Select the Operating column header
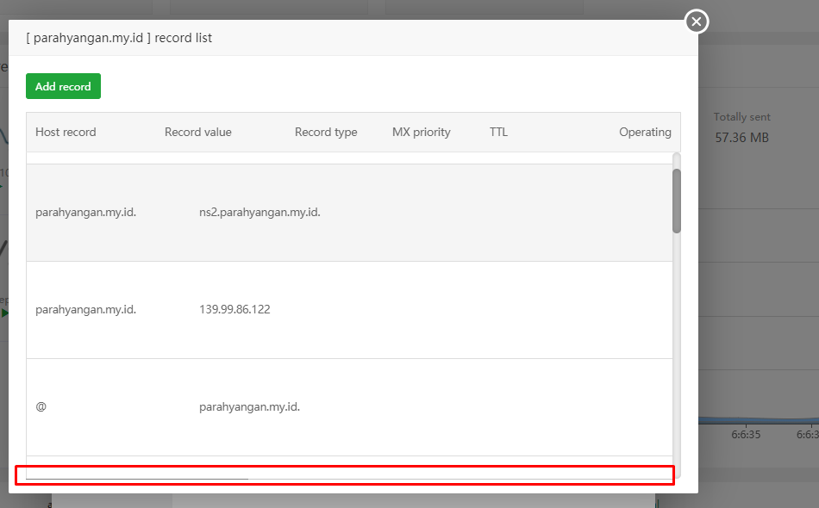 coord(645,132)
